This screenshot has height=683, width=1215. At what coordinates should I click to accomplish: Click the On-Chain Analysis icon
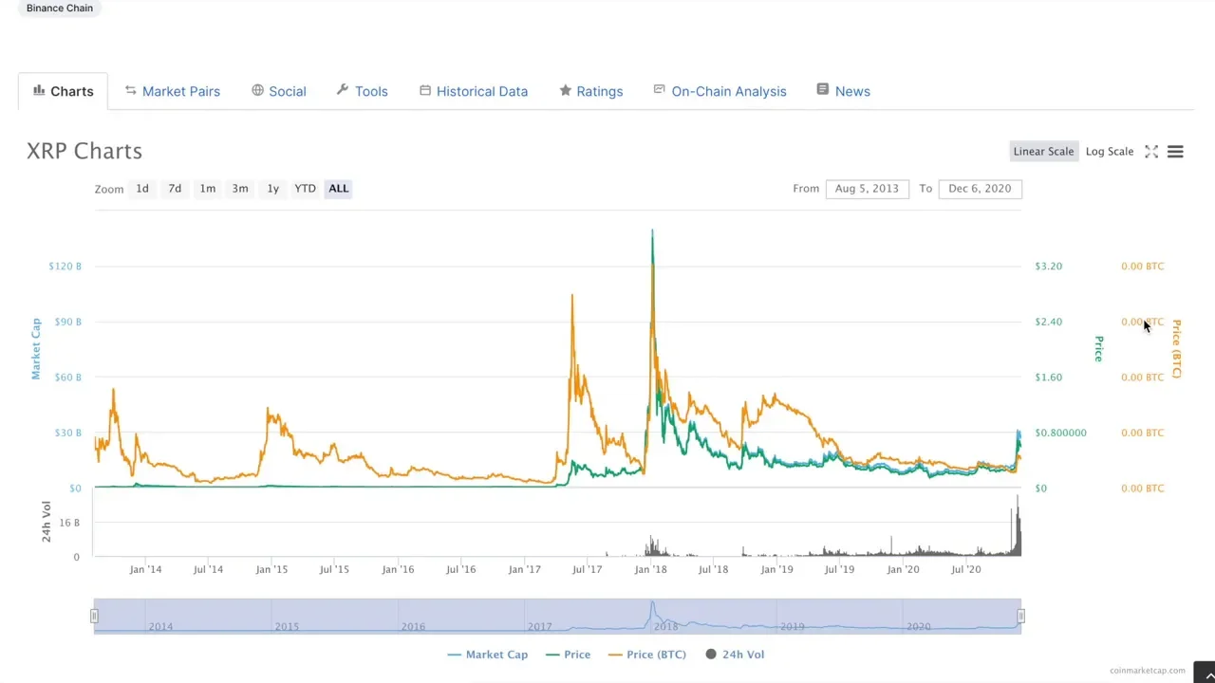point(659,90)
